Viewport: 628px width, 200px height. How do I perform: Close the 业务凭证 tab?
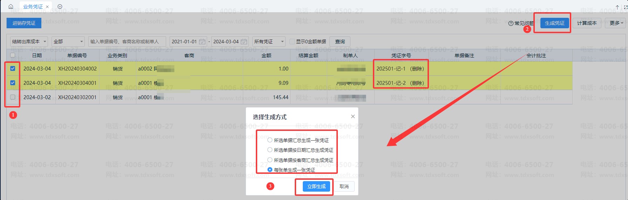47,7
